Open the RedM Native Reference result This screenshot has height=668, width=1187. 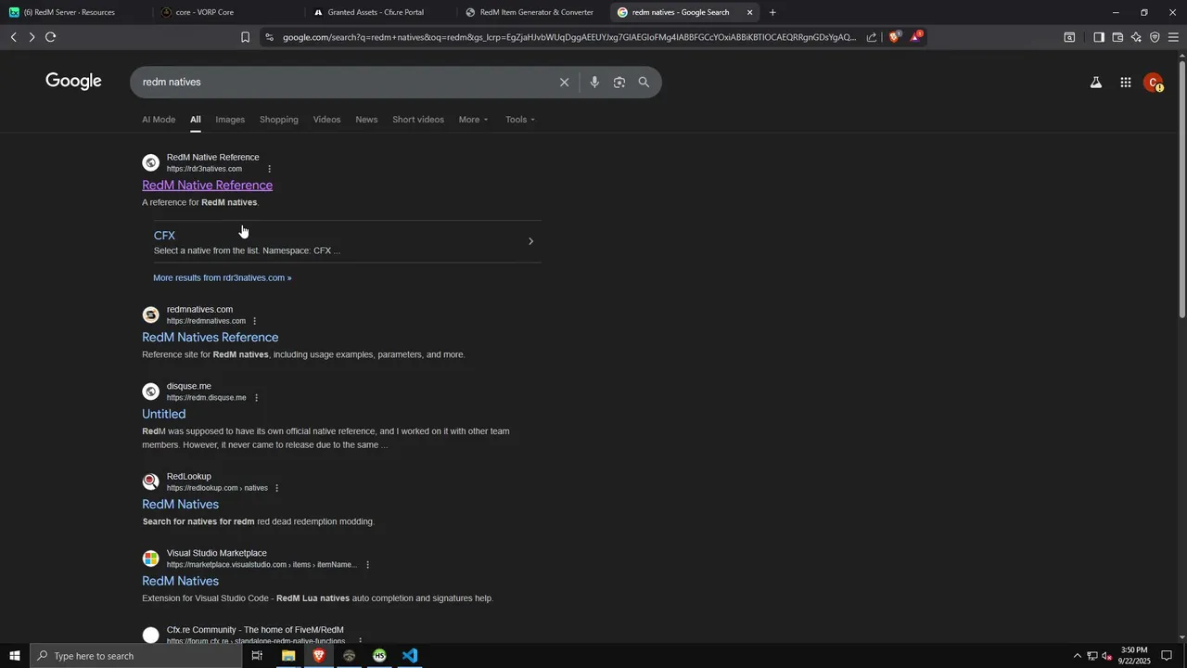(207, 186)
